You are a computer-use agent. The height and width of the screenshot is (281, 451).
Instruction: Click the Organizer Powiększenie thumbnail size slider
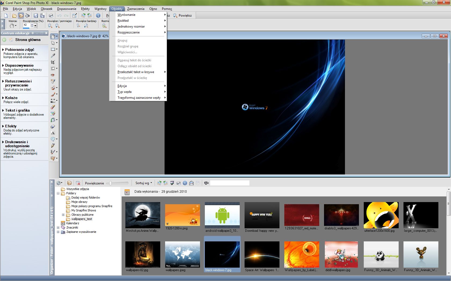coord(117,183)
